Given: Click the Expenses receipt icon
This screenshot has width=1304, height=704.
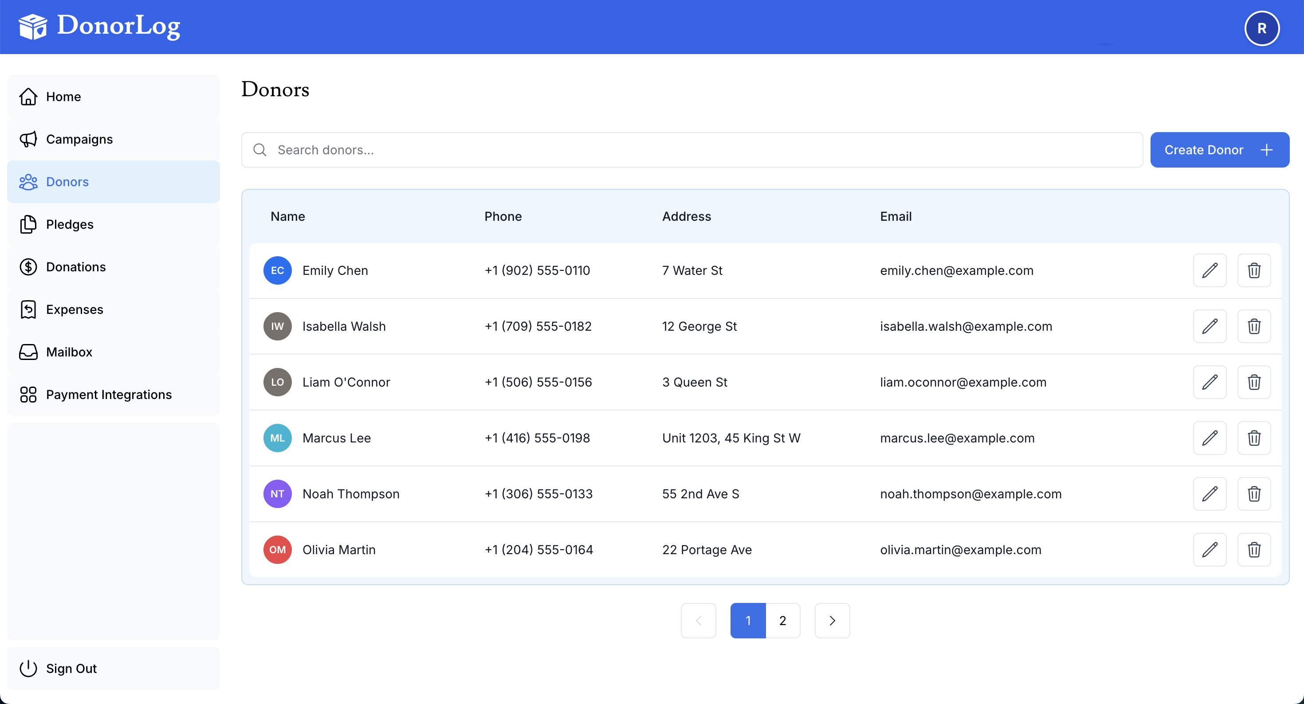Looking at the screenshot, I should tap(28, 309).
